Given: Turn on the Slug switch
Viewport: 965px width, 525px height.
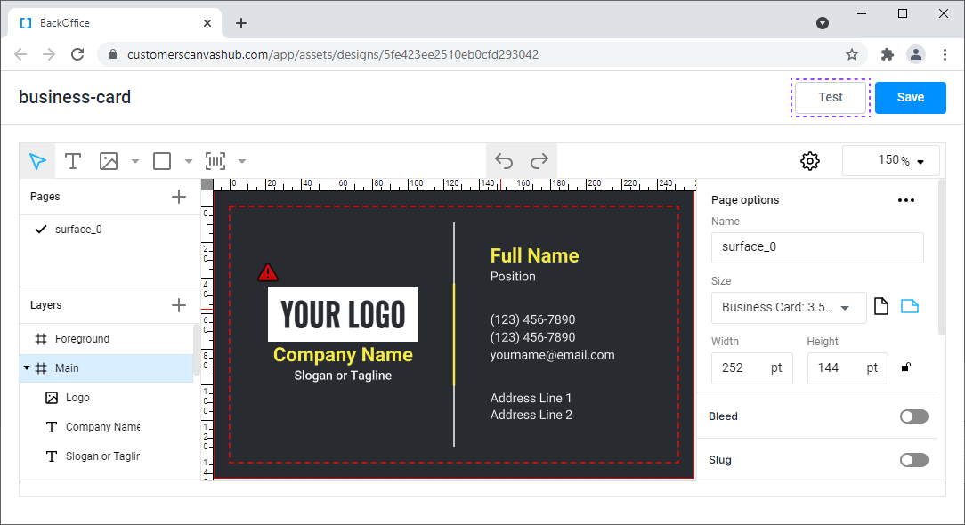Looking at the screenshot, I should click(x=913, y=460).
